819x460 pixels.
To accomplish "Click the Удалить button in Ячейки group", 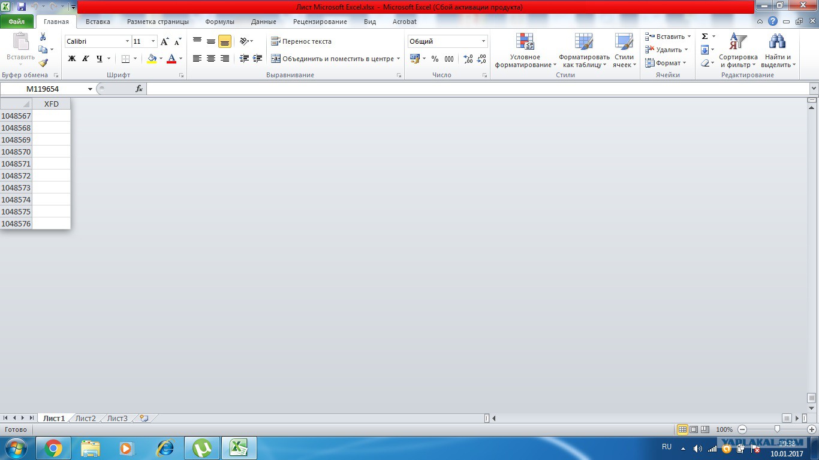I will point(666,50).
